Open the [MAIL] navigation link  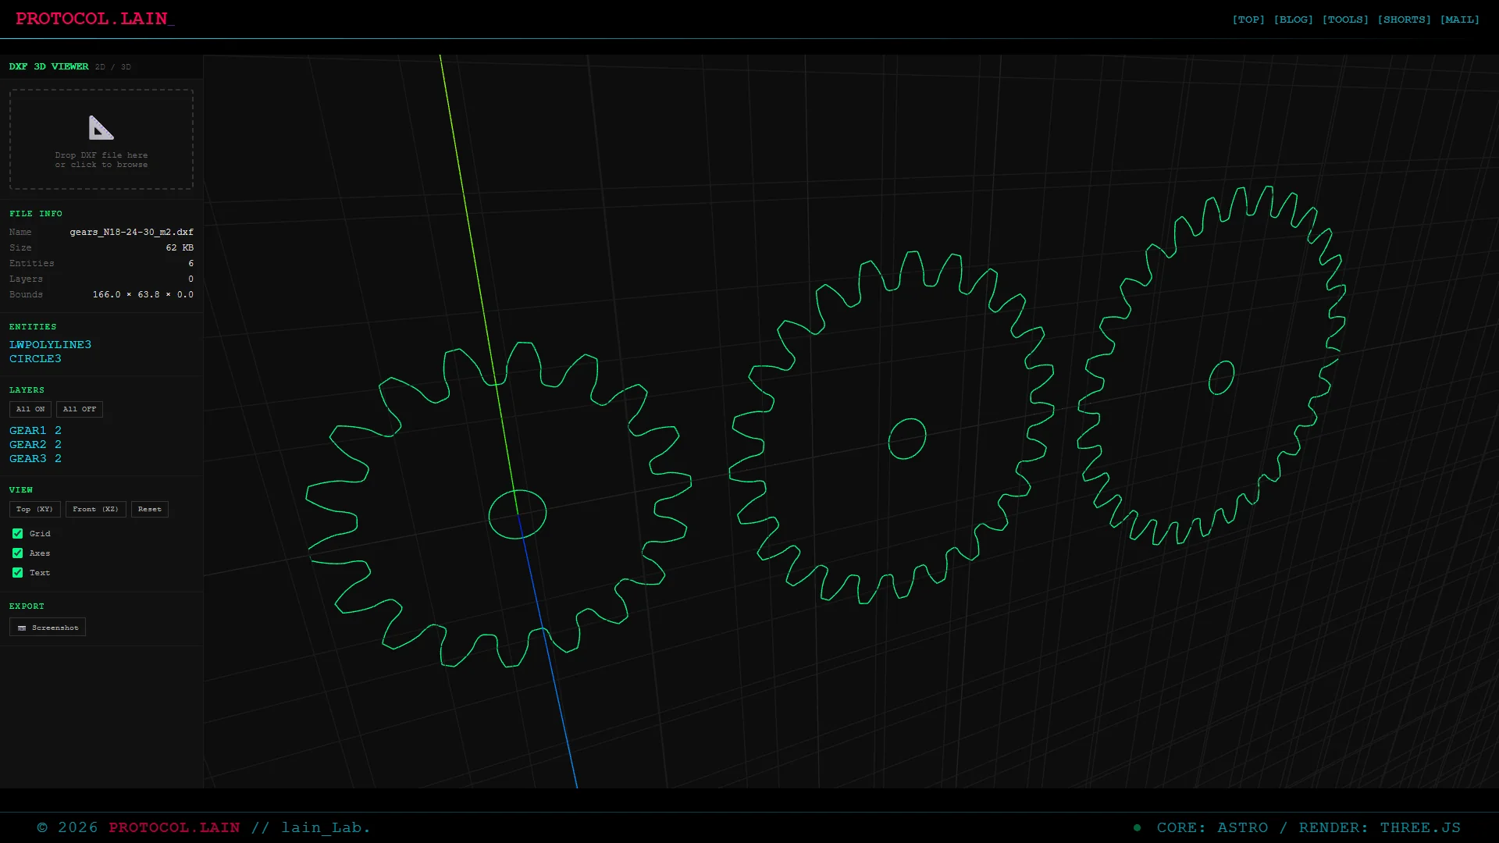tap(1460, 20)
